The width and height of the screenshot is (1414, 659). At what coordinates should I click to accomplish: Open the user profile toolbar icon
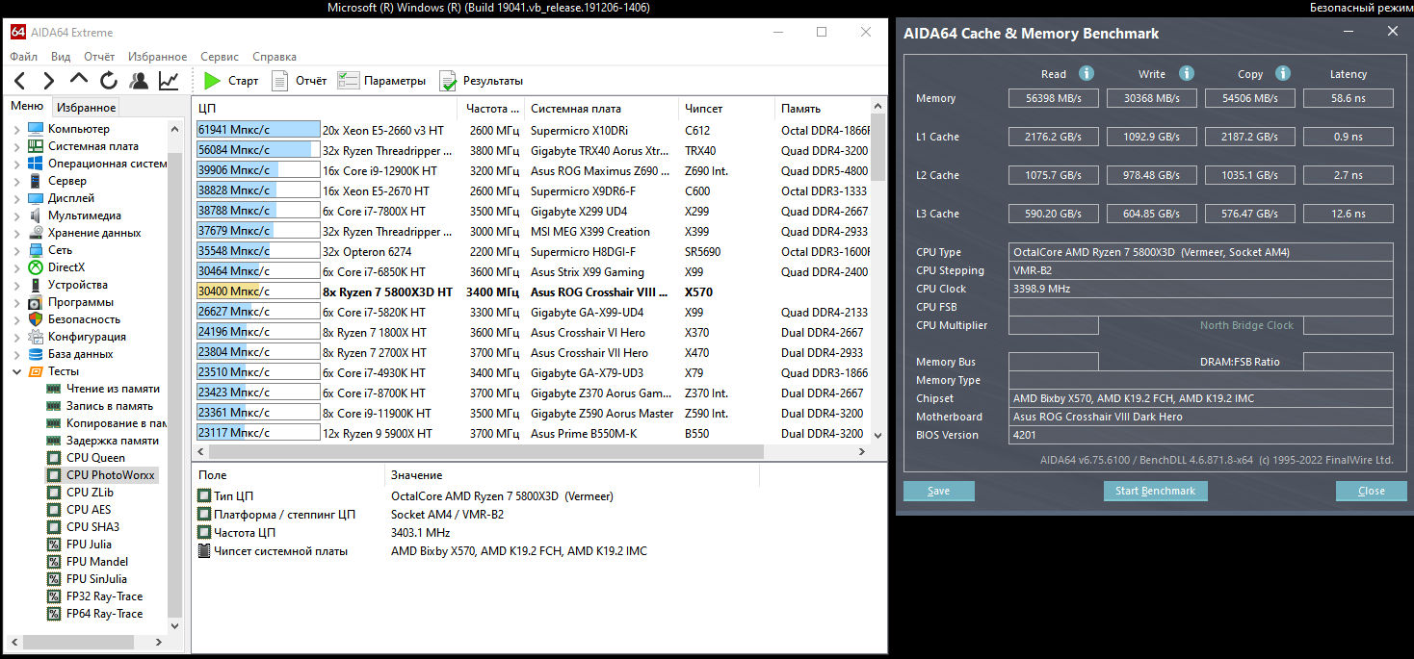click(139, 81)
